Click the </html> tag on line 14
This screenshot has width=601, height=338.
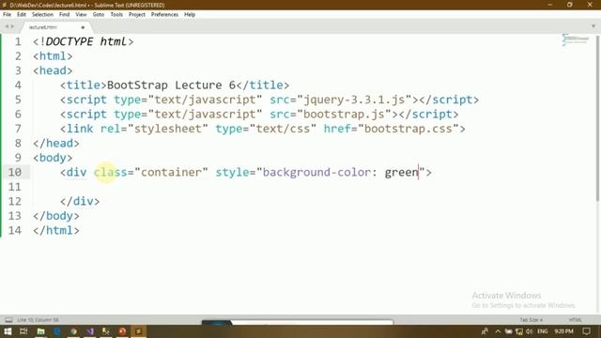pyautogui.click(x=56, y=230)
